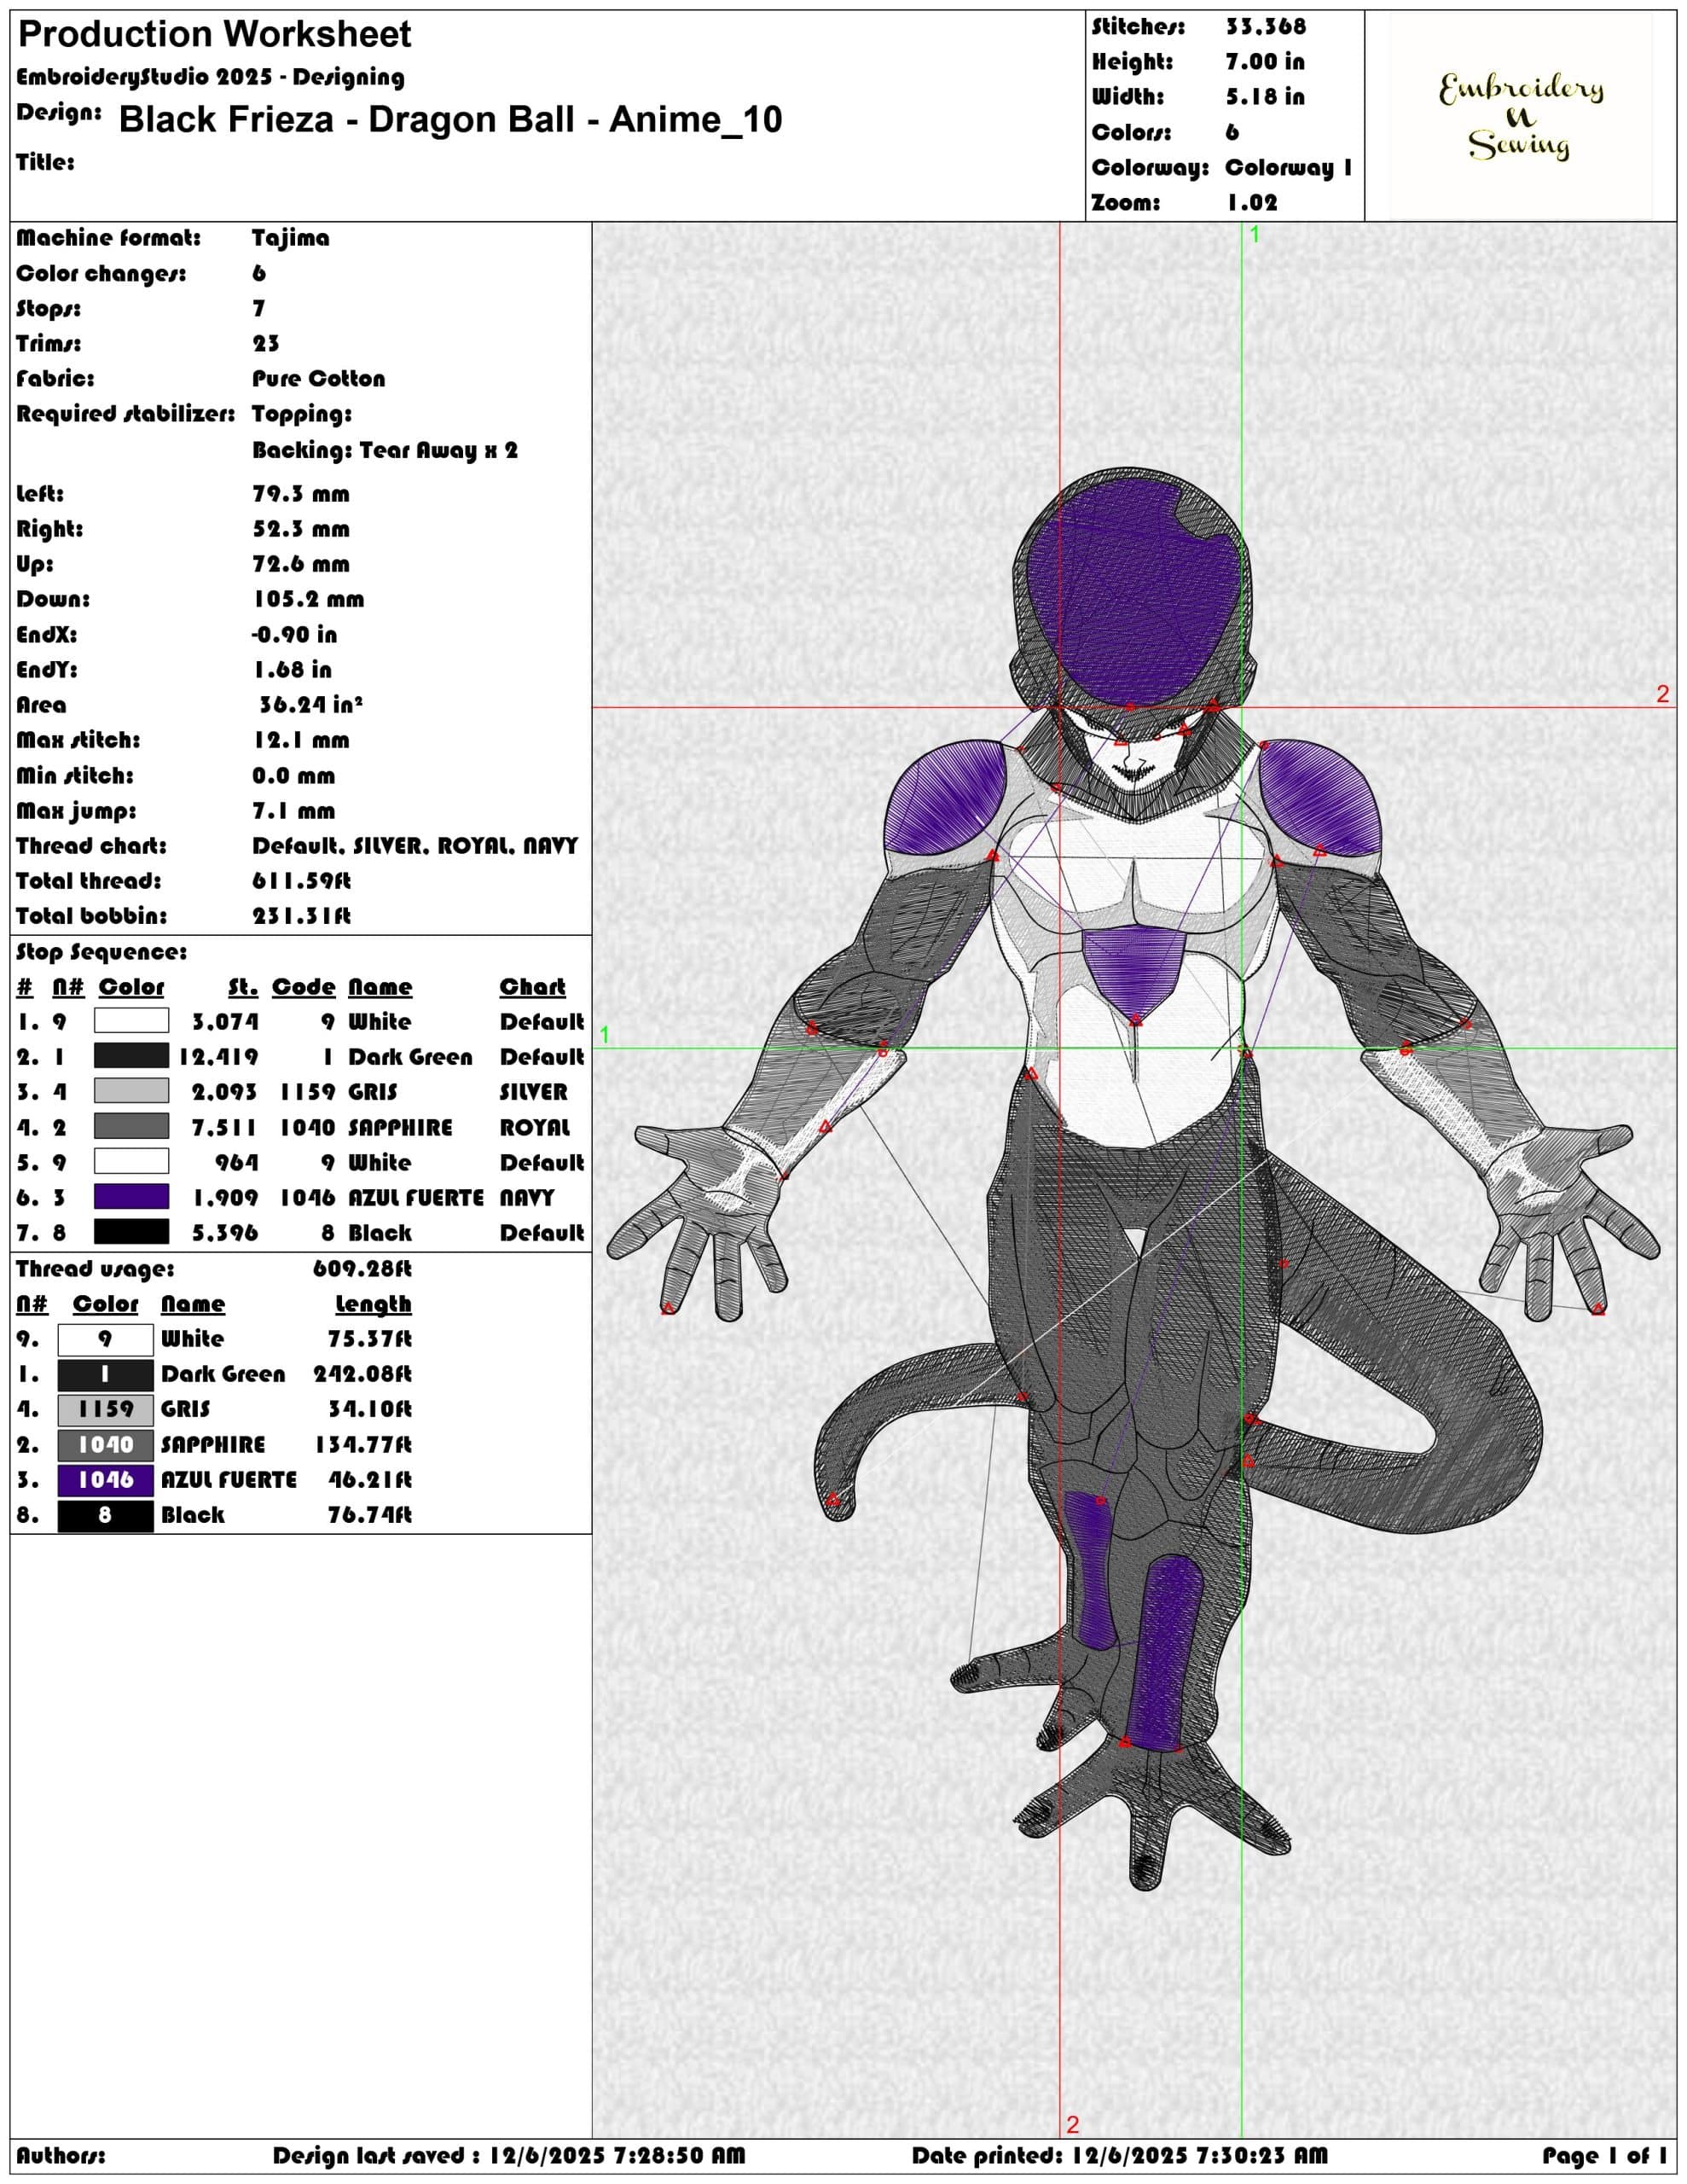Viewport: 1687px width, 2184px height.
Task: Click the Black swatch in stop 7
Action: click(x=131, y=1232)
